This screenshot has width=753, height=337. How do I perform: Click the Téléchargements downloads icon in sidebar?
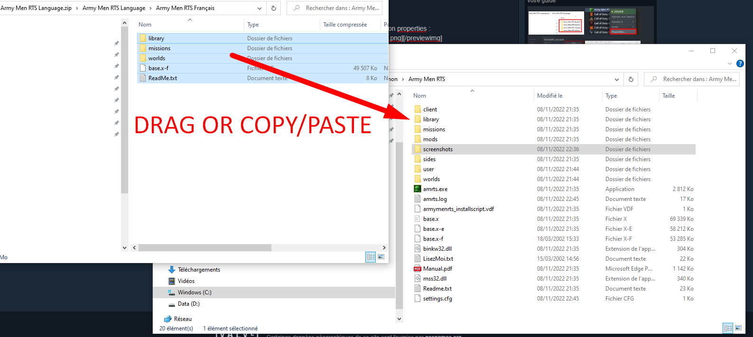pos(172,269)
